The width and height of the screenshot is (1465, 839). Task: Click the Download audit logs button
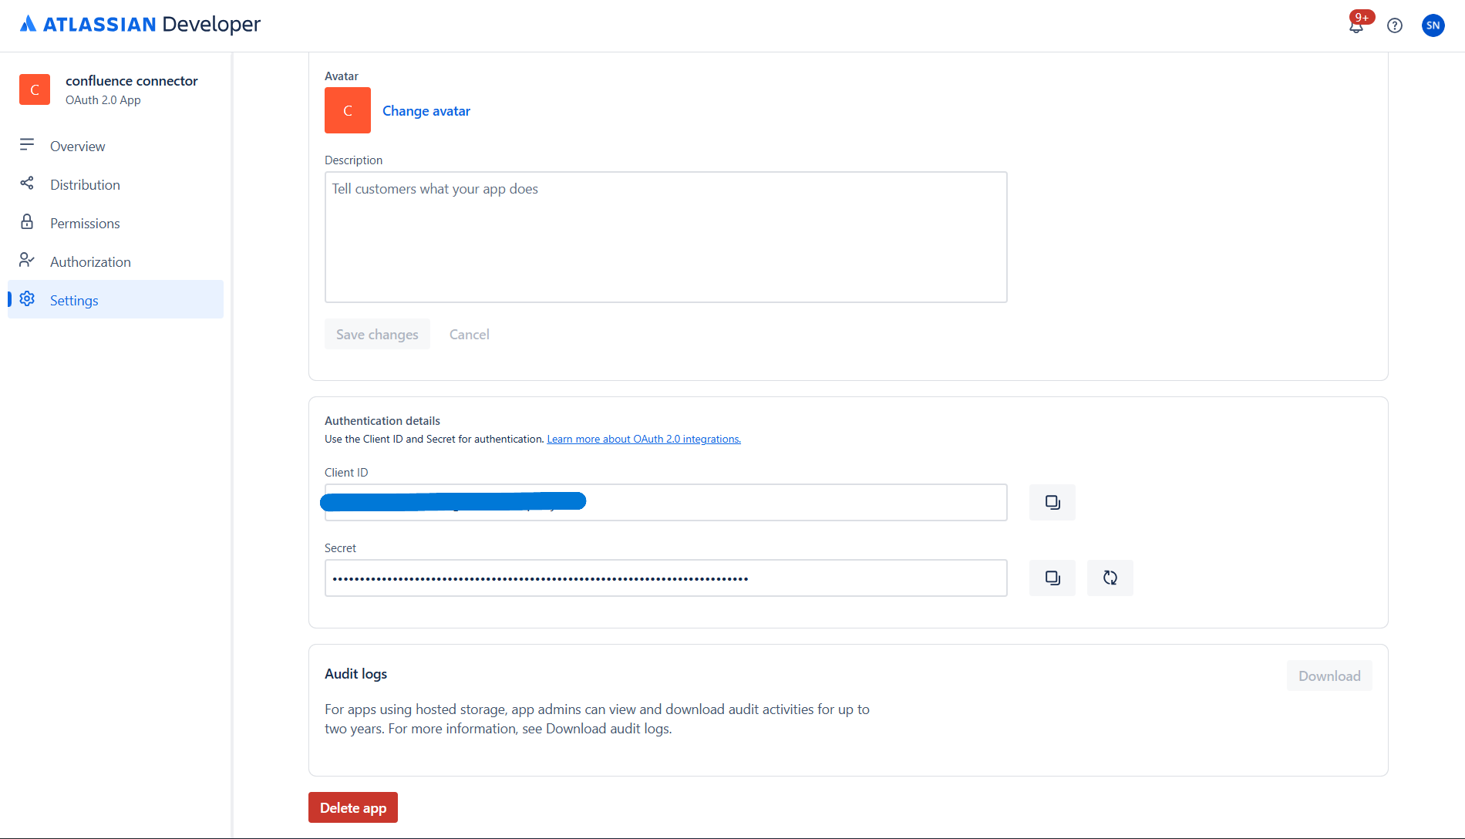pos(1329,675)
